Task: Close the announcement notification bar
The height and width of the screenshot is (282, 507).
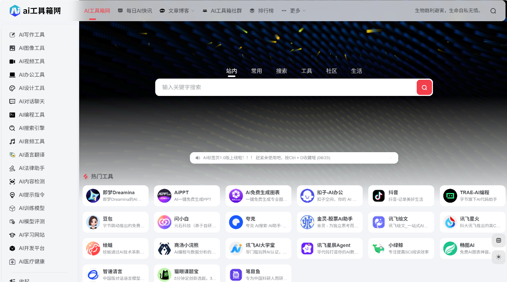Action: 390,158
